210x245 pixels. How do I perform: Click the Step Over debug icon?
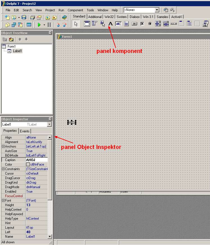[64, 25]
